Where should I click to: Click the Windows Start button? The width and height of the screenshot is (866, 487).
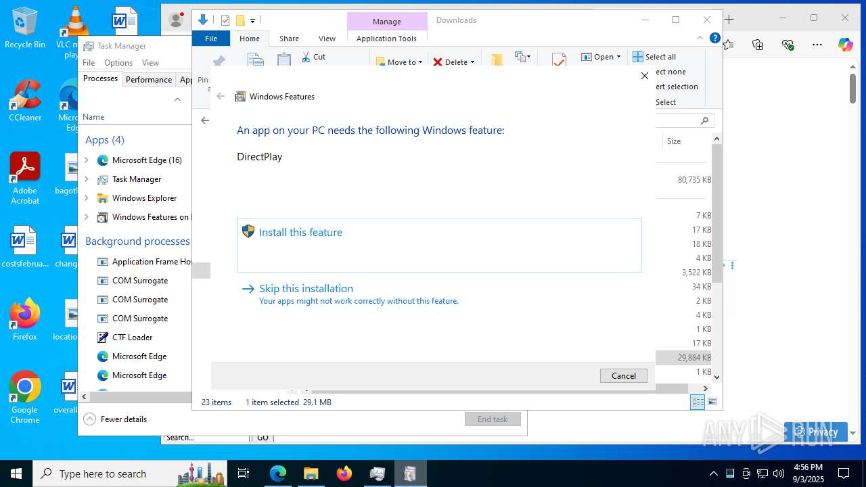coord(16,473)
